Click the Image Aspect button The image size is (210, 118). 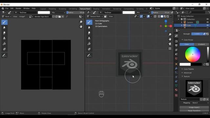(x=194, y=108)
